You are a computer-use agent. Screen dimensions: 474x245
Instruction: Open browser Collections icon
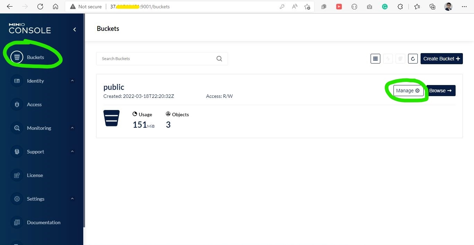432,7
